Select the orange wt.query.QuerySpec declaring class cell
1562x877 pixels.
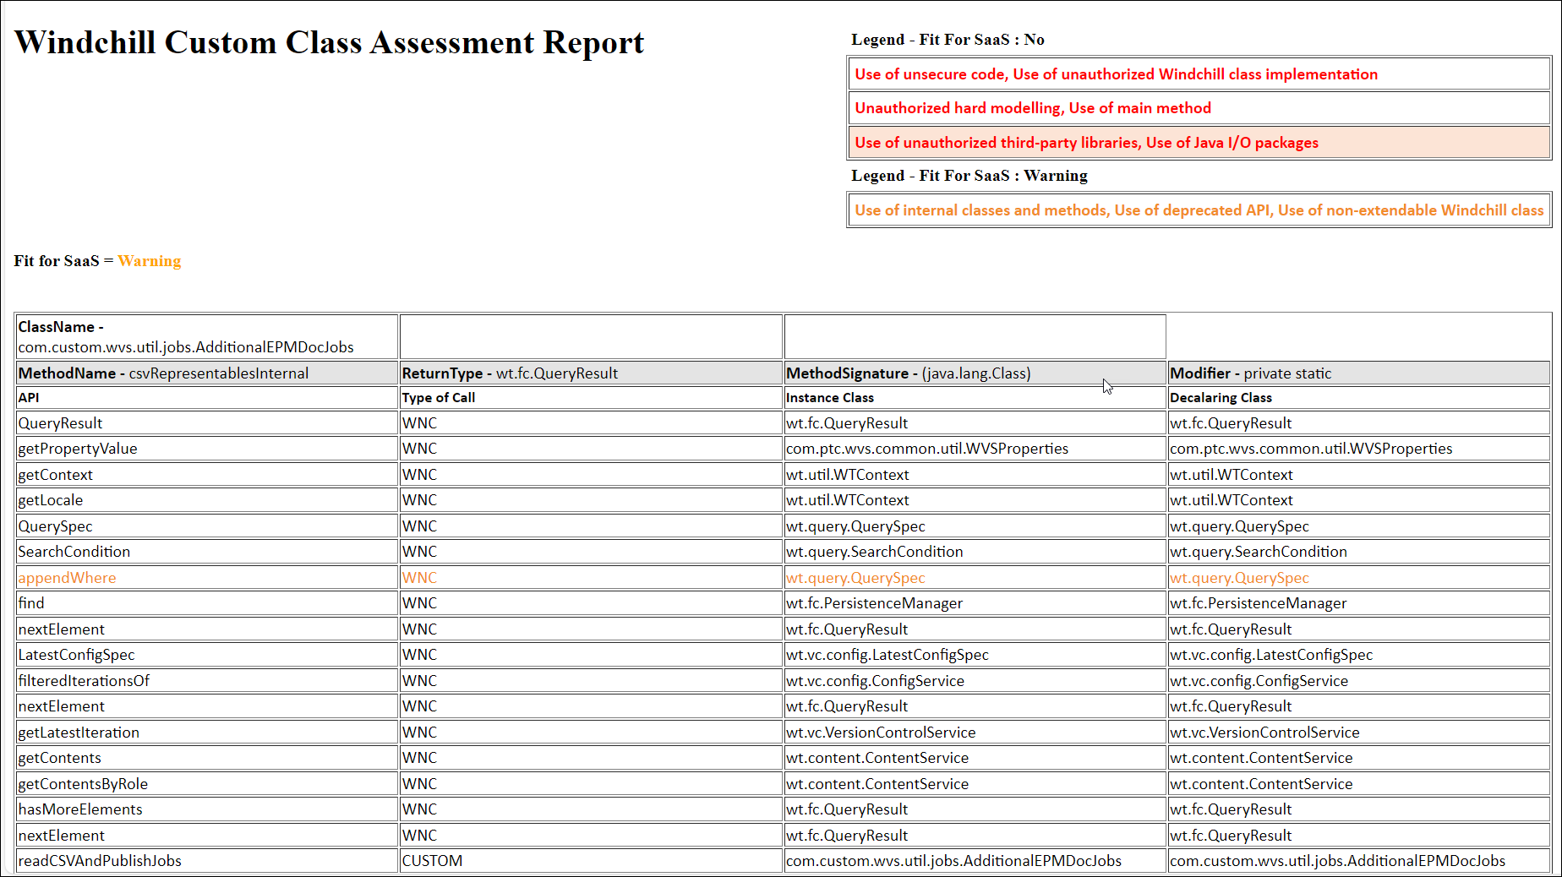click(x=1359, y=578)
